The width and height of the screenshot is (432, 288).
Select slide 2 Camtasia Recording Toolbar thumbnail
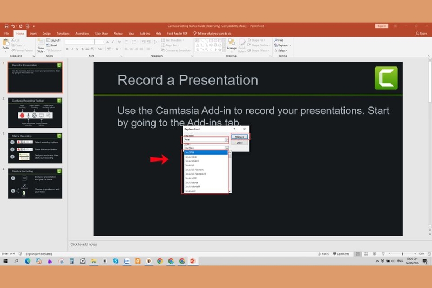point(35,113)
